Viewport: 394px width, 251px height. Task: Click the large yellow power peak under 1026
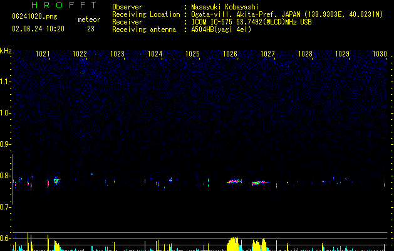point(233,243)
